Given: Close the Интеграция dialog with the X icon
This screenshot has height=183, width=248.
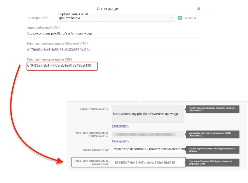Looking at the screenshot, I should [198, 9].
